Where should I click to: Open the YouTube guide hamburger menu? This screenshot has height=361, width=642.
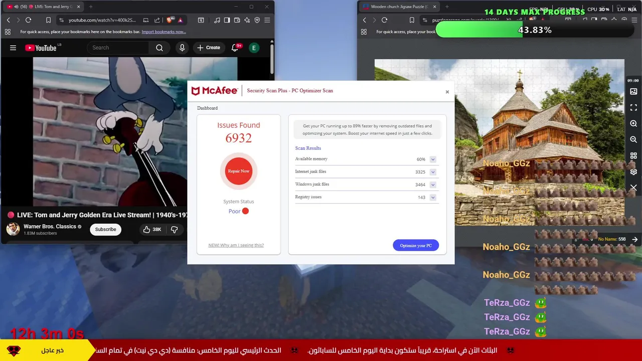[13, 48]
